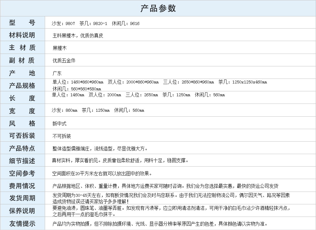This screenshot has width=316, height=230.
Task: Click the 宽度 value starting with 沙发：860mm
Action: (x=98, y=110)
